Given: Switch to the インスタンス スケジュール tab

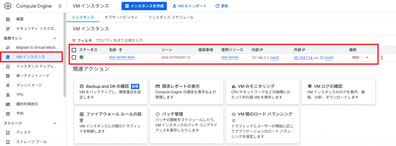Looking at the screenshot, I should [x=171, y=17].
